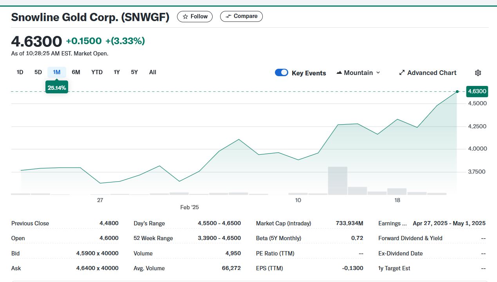This screenshot has width=497, height=282.
Task: Select the 1D time range tab
Action: [20, 72]
